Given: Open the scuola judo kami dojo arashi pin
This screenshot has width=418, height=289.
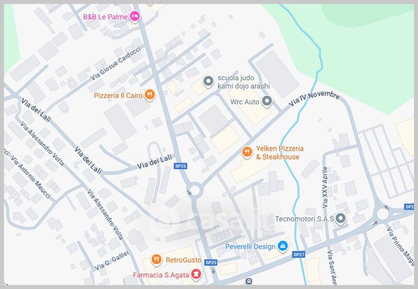Looking at the screenshot, I should 208,81.
